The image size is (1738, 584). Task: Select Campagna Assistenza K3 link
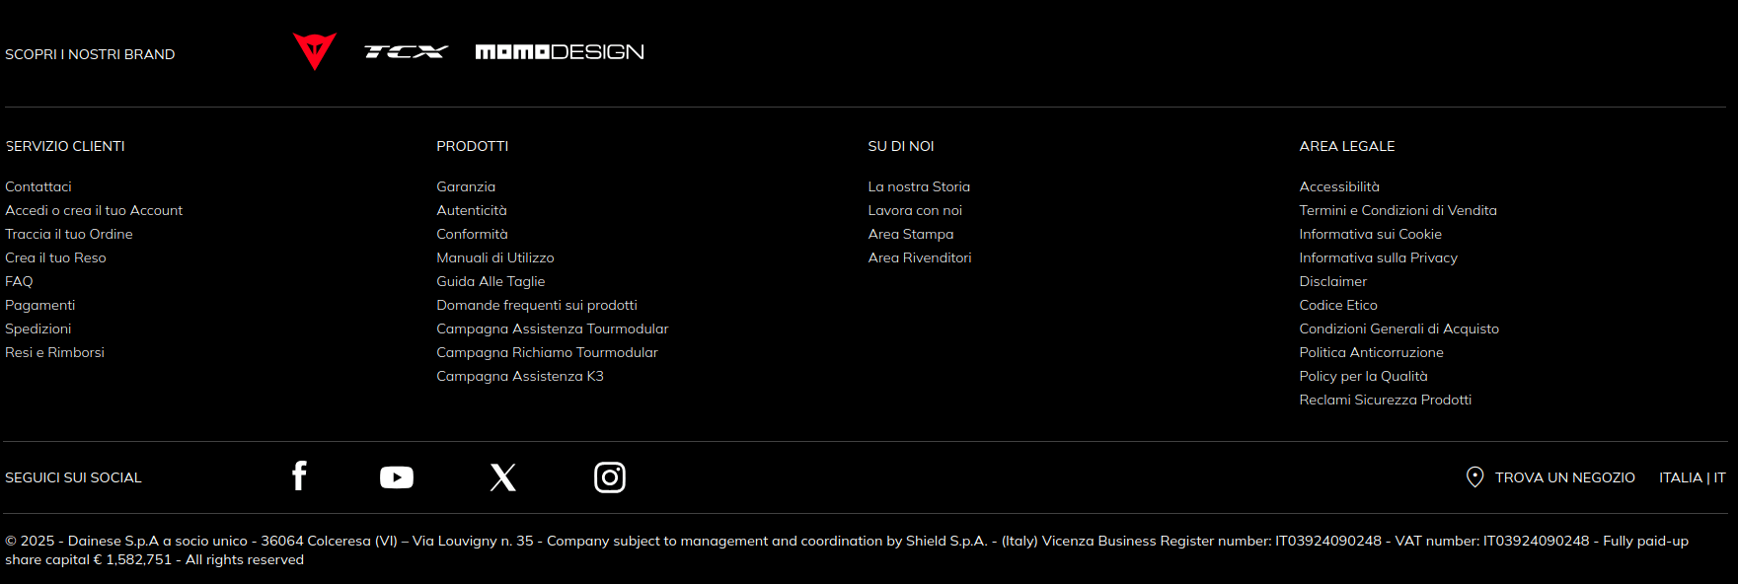click(x=520, y=376)
